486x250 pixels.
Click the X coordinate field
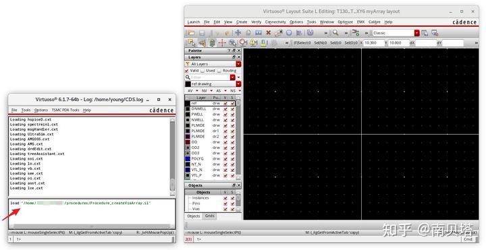(374, 43)
